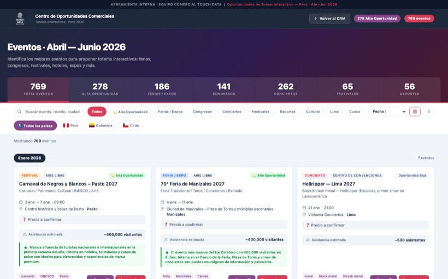Switch to list view layout icon
Viewport: 448px width, 279px height.
[429, 112]
